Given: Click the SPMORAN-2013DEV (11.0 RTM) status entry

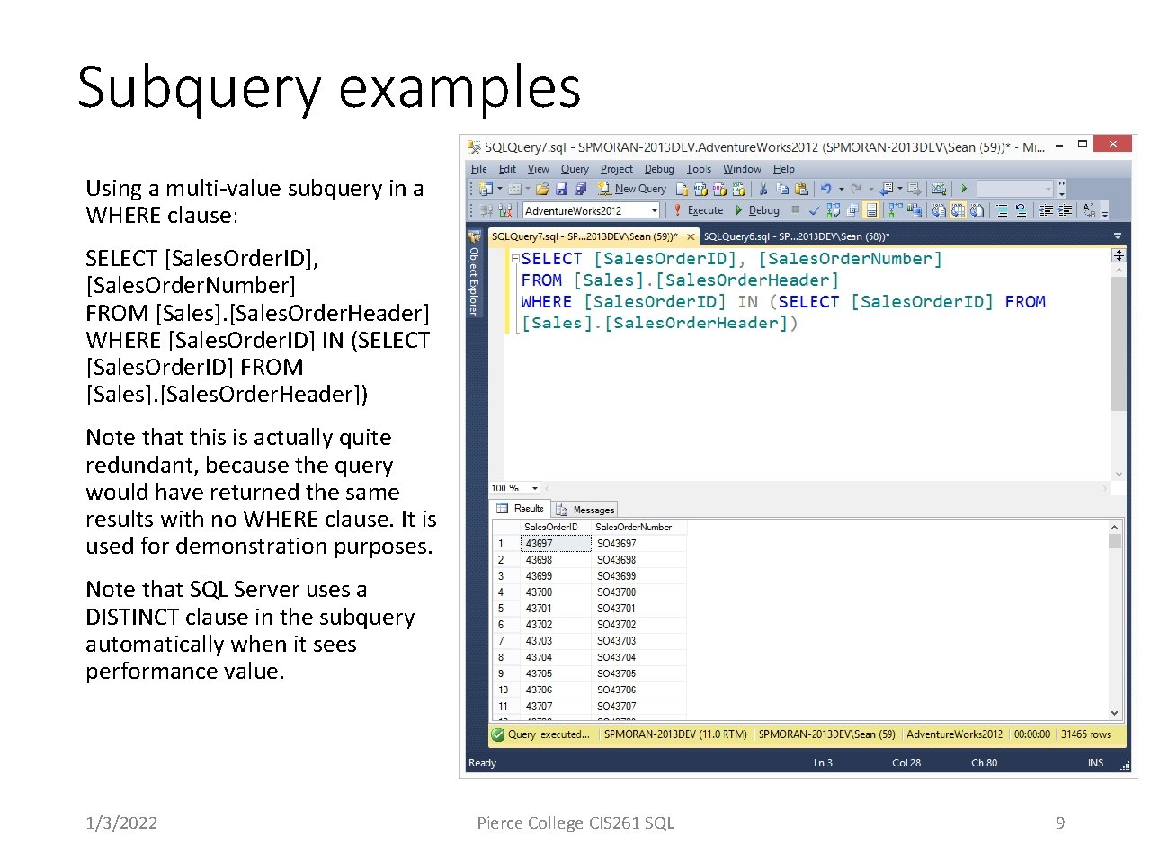Looking at the screenshot, I should (x=675, y=734).
